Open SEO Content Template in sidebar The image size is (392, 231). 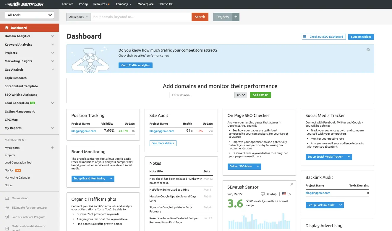pyautogui.click(x=21, y=86)
